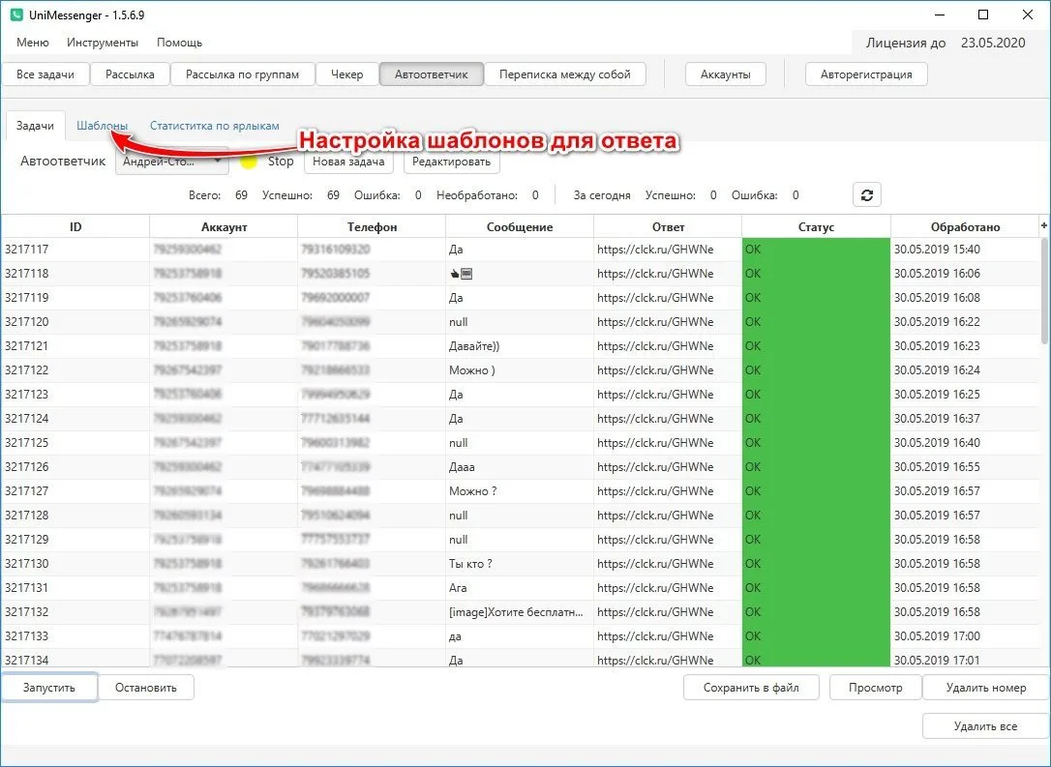Viewport: 1051px width, 767px height.
Task: Open the Помощь menu
Action: click(180, 43)
